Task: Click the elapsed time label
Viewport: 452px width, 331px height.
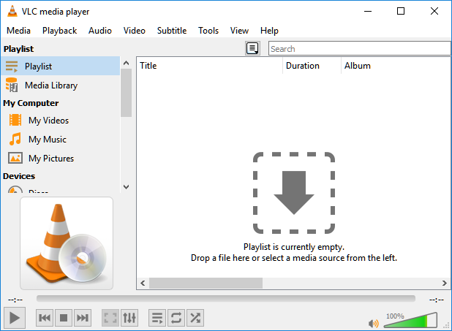Action: (15, 300)
